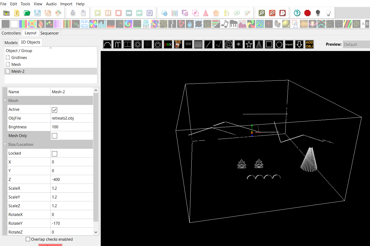This screenshot has height=246, width=370.
Task: Uncheck the Active checkbox
Action: [x=54, y=110]
